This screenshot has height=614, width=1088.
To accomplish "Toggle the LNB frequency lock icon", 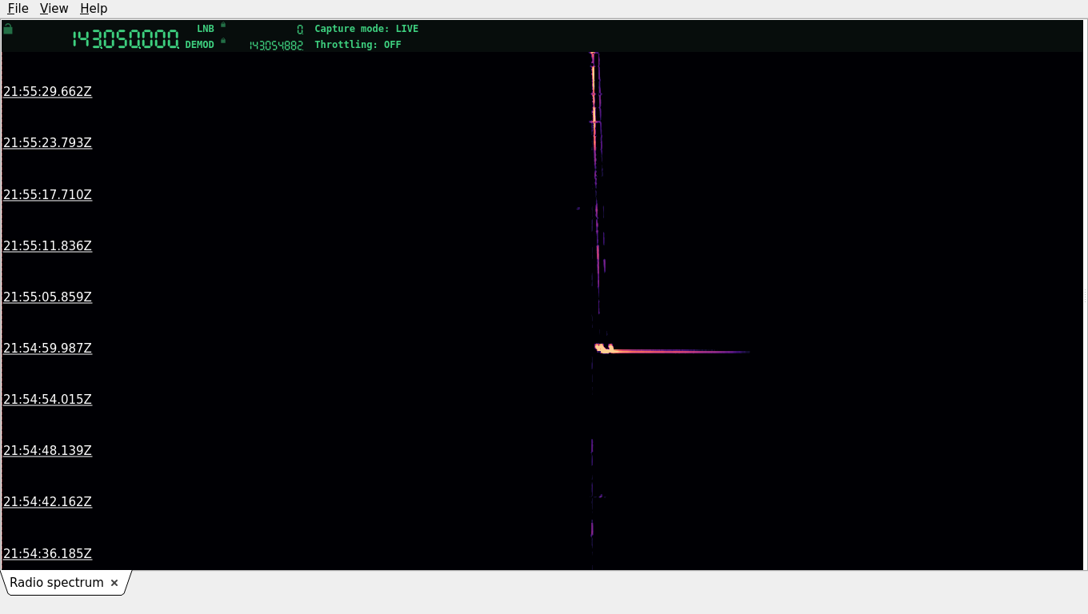I will point(223,25).
